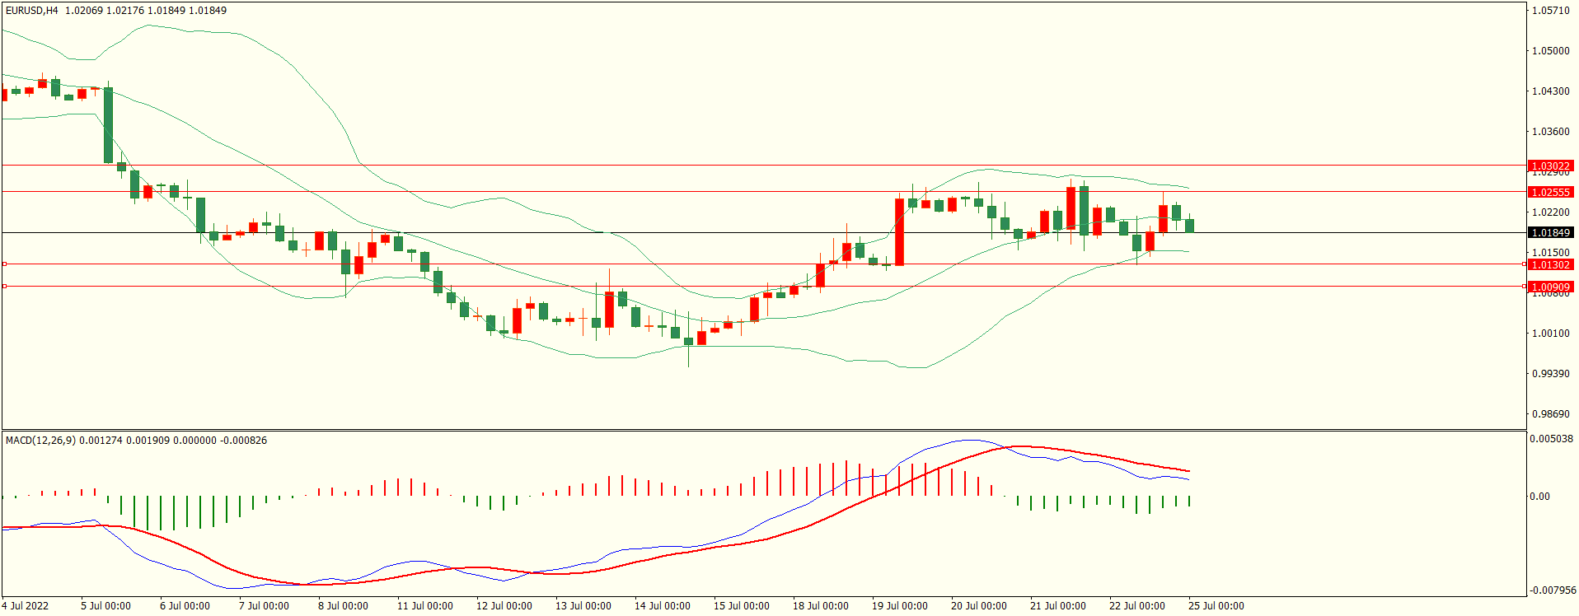Image resolution: width=1579 pixels, height=616 pixels.
Task: Click the 12 Jul 00:00 time label
Action: coord(504,606)
